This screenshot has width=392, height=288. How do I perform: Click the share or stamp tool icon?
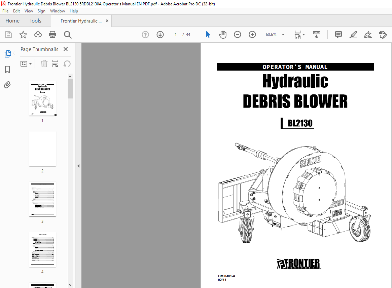click(383, 35)
